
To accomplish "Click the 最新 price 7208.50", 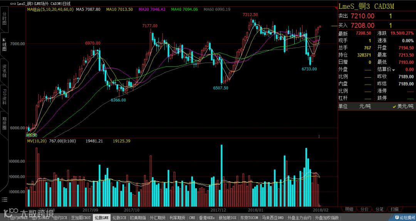I will 364,33.
